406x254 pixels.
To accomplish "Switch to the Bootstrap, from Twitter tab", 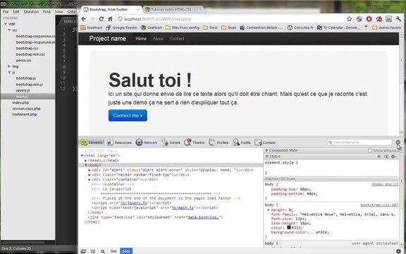I will pyautogui.click(x=111, y=10).
